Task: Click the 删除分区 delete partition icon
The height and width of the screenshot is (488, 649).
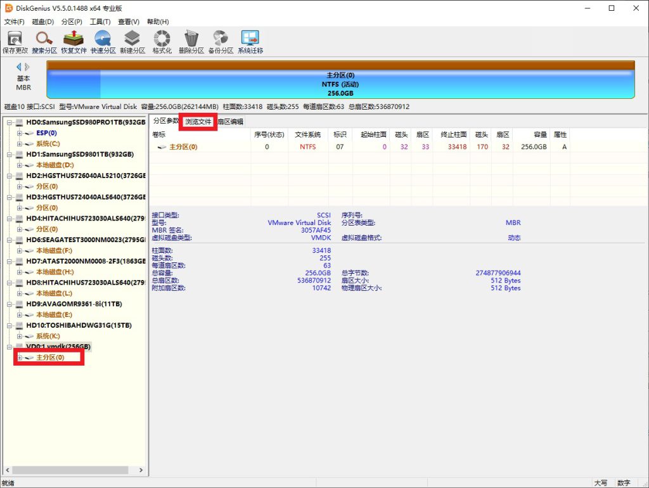Action: tap(191, 42)
